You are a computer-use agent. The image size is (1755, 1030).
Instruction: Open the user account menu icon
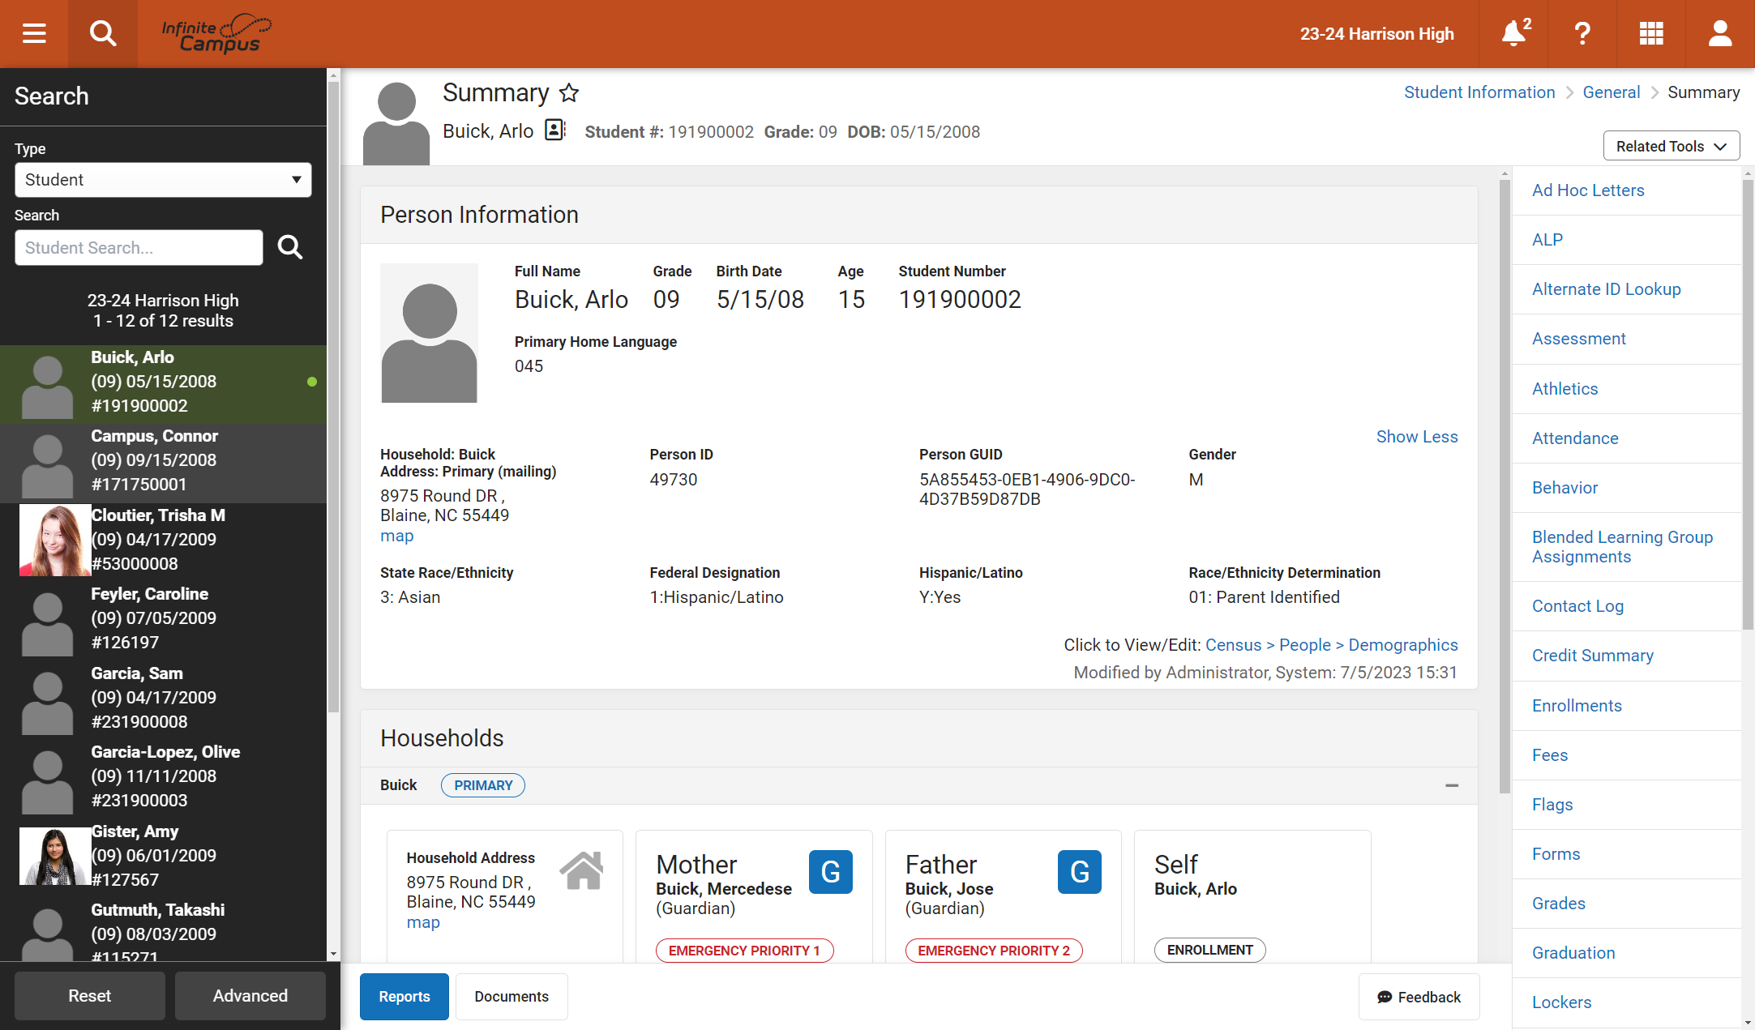pos(1720,34)
